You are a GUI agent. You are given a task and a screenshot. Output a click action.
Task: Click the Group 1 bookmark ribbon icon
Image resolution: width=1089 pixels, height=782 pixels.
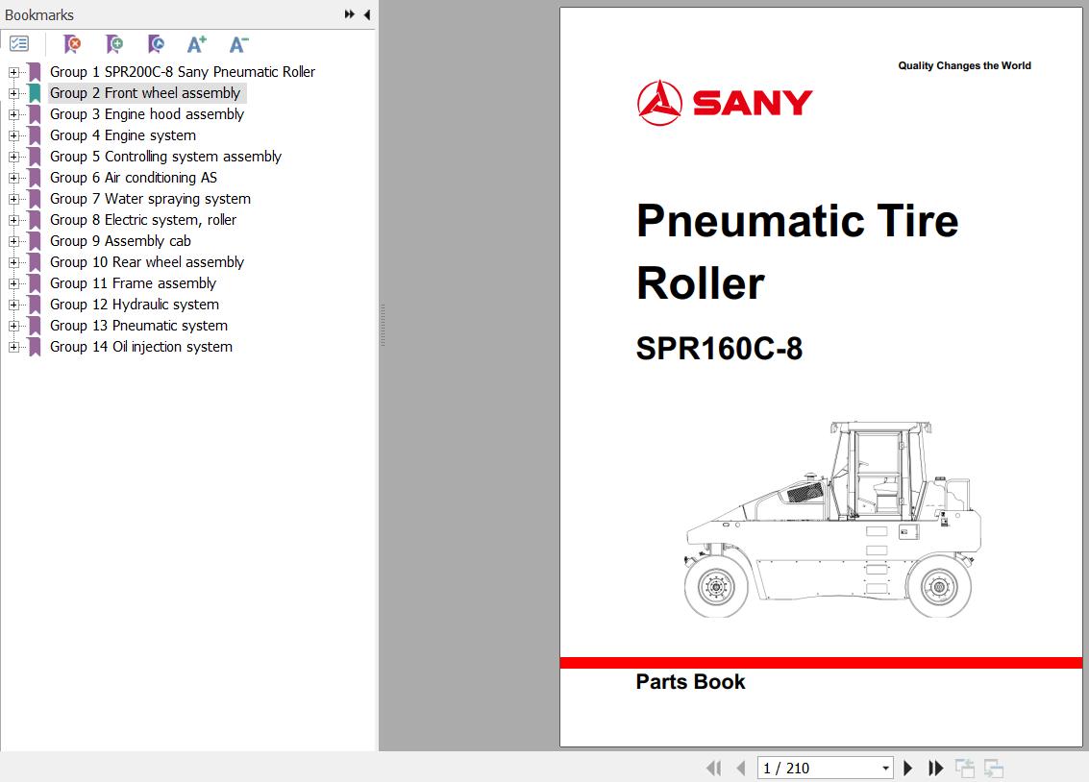[x=34, y=72]
